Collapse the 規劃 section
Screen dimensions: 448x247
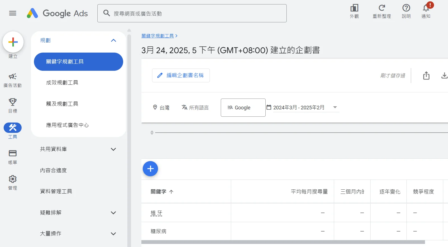tap(113, 41)
